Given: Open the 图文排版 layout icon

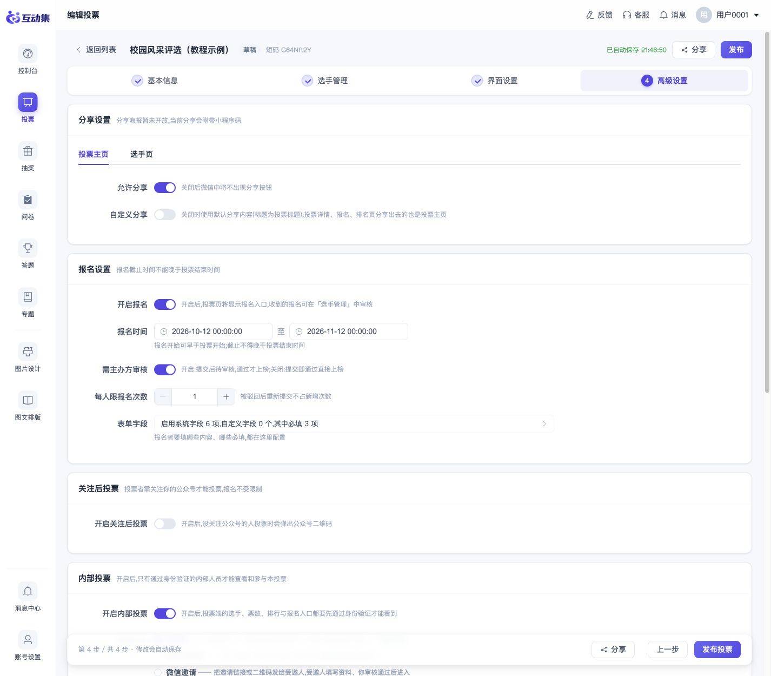Looking at the screenshot, I should pyautogui.click(x=28, y=400).
